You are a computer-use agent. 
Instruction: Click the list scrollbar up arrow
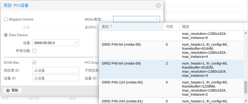point(246,33)
